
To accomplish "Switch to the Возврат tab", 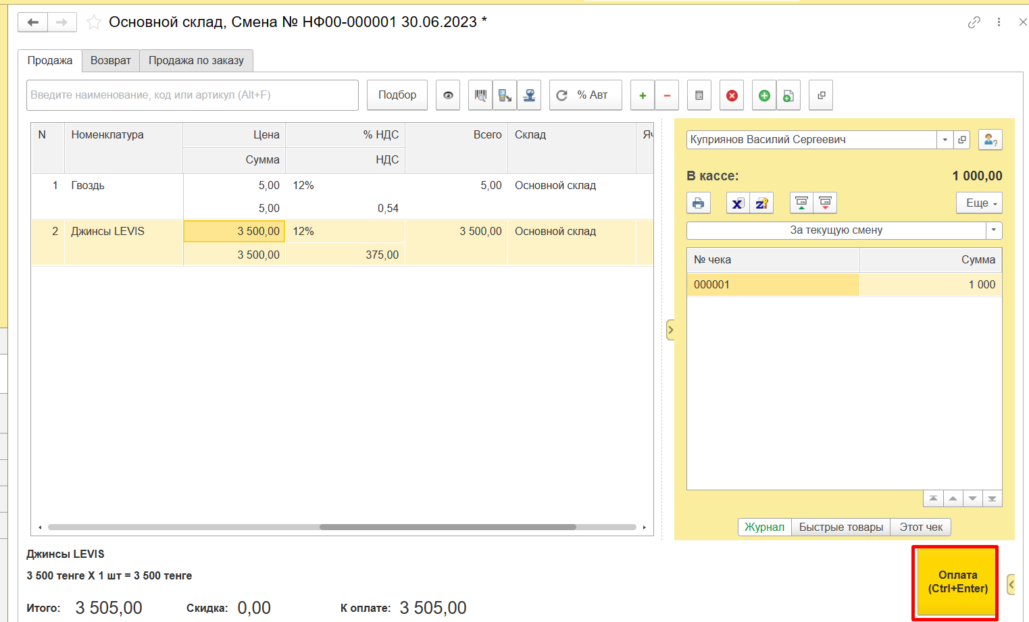I will 111,60.
